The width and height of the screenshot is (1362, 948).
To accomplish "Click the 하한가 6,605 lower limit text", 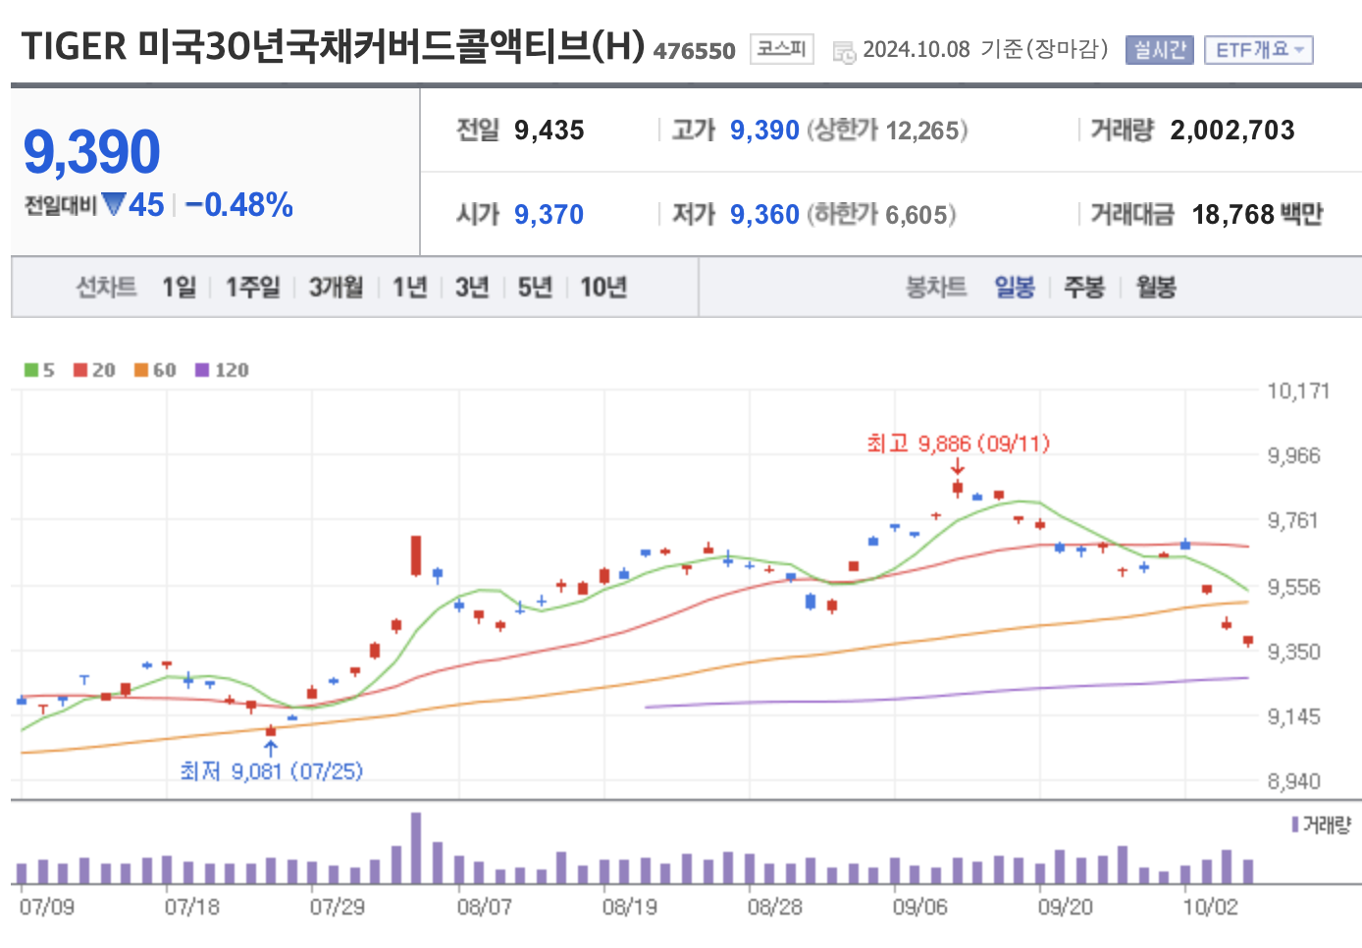I will click(882, 214).
